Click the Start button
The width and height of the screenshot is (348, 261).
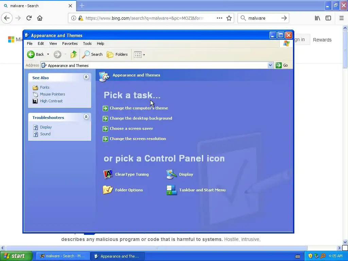tap(16, 256)
